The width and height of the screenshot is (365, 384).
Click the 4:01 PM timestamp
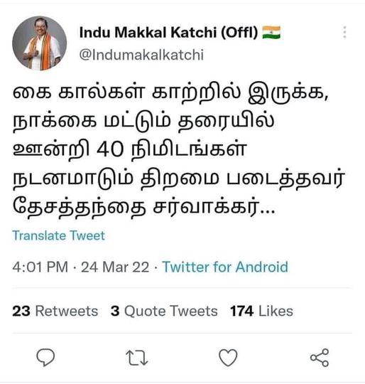[40, 267]
